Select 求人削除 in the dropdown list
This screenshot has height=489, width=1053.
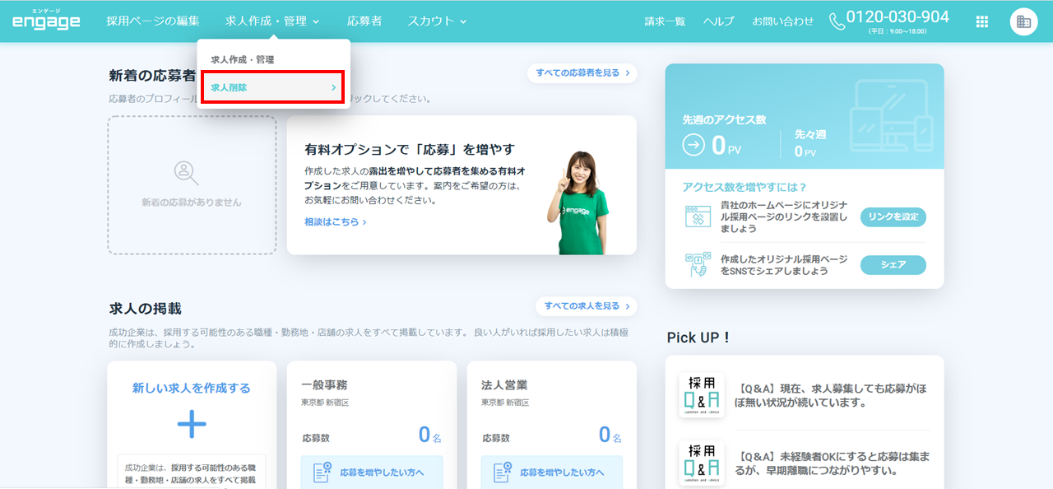(272, 87)
